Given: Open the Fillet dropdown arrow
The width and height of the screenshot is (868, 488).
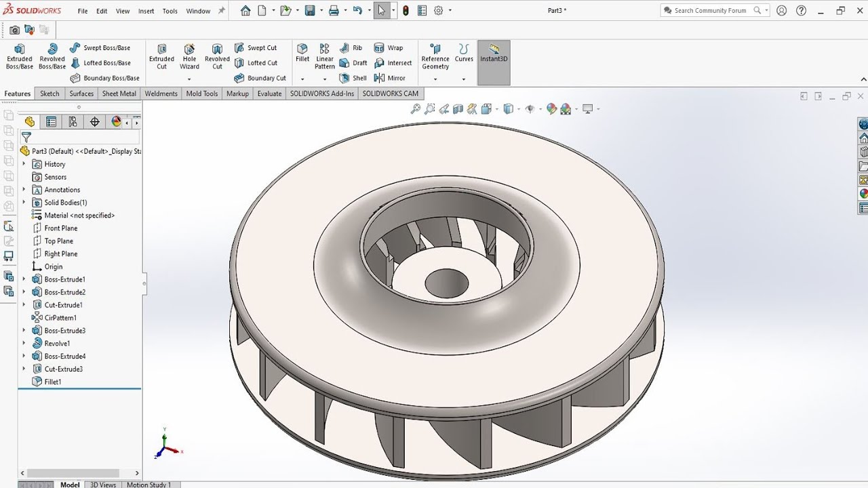Looking at the screenshot, I should 302,79.
